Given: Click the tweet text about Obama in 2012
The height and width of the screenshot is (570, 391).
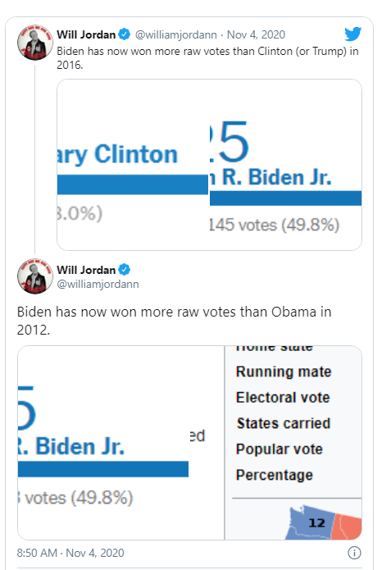Looking at the screenshot, I should [x=174, y=321].
